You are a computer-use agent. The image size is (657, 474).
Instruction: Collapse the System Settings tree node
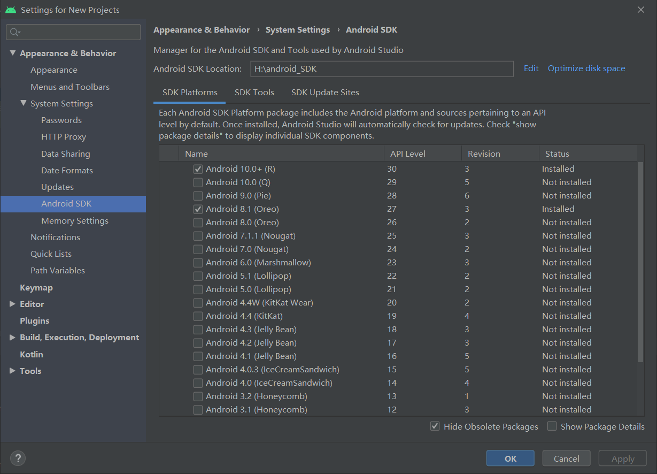click(24, 103)
